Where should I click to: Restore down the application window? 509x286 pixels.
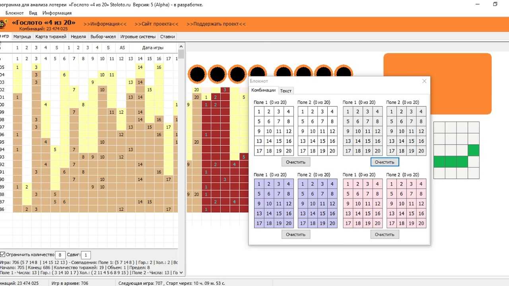click(495, 4)
